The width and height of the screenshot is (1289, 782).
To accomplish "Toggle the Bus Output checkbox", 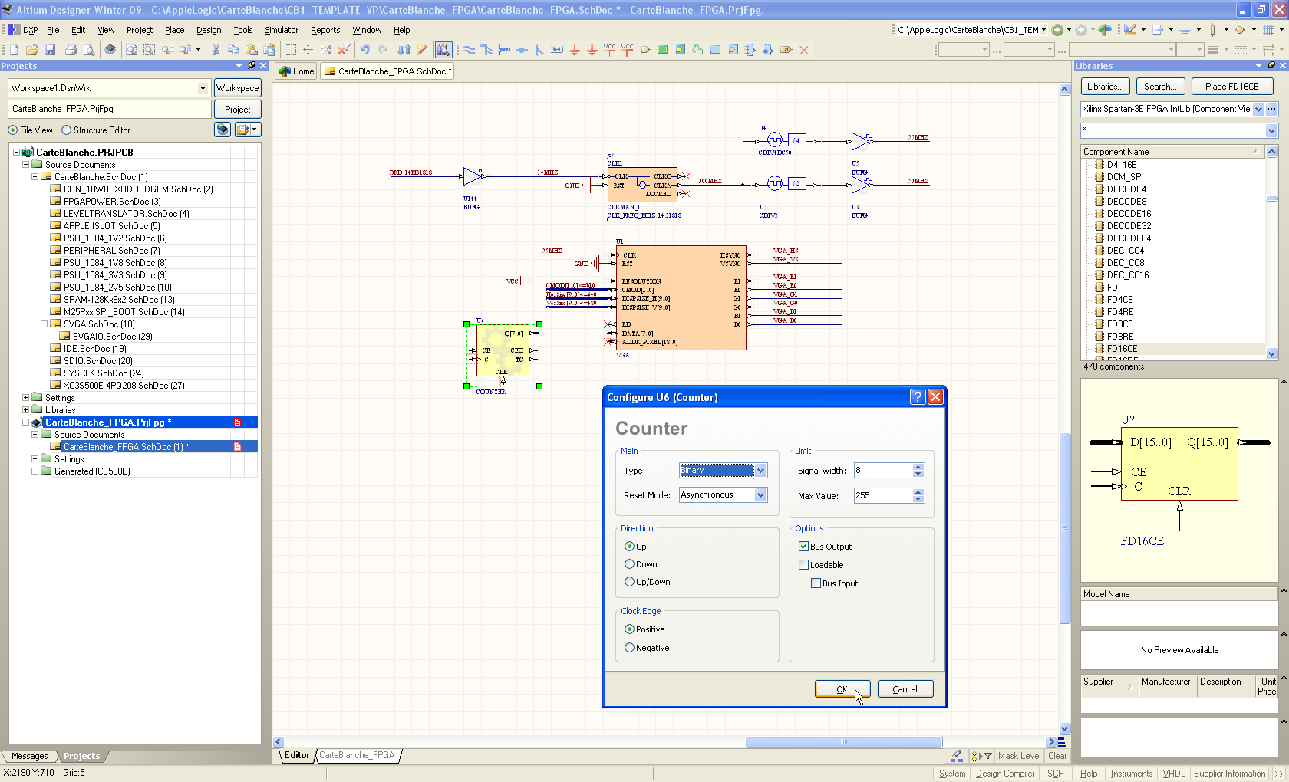I will point(803,547).
